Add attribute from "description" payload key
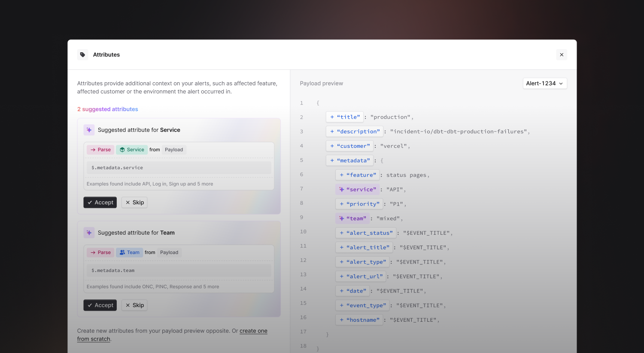 tap(355, 132)
